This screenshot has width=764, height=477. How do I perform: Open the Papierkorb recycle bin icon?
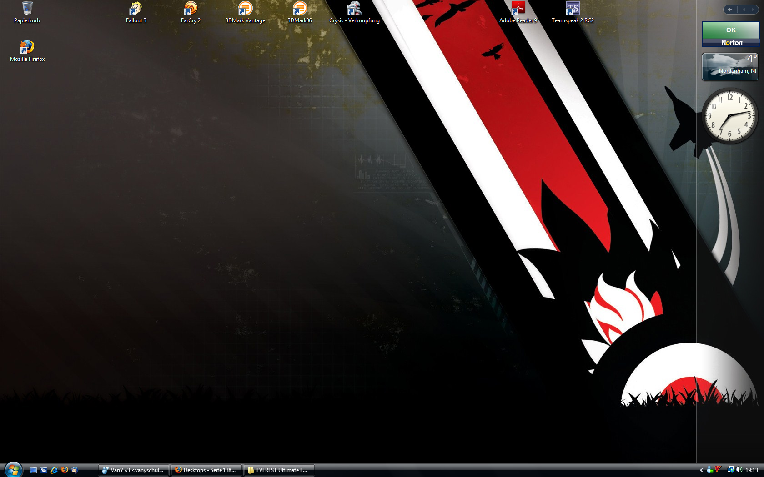click(27, 9)
